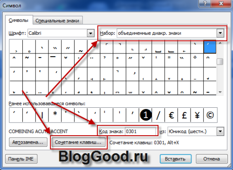Select the low ring symbol in first grid row

coord(29,47)
